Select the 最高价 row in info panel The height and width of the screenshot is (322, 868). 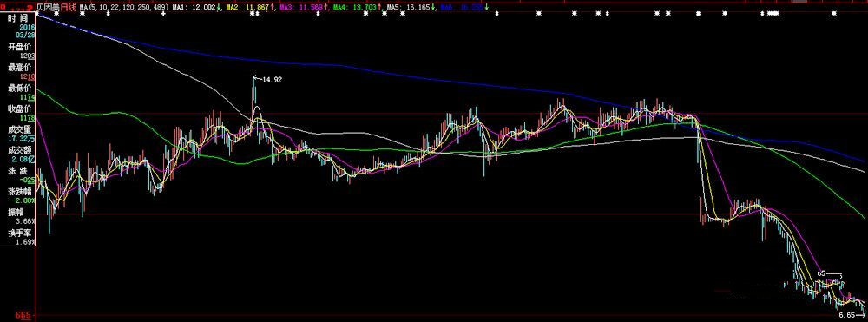[17, 72]
